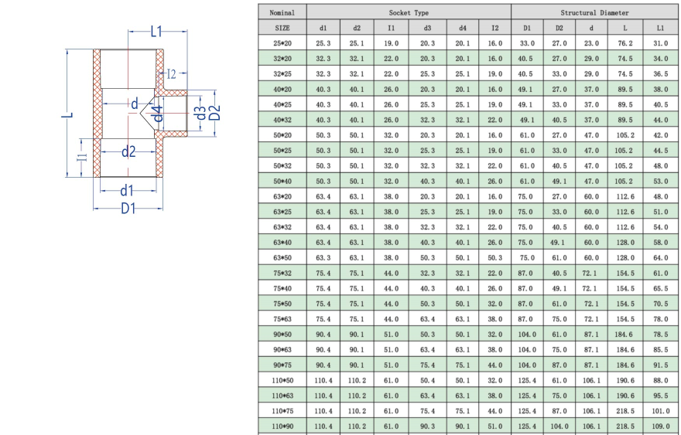Click the L1 value 109.0 in the 110*90 row
This screenshot has width=681, height=435.
coord(660,426)
